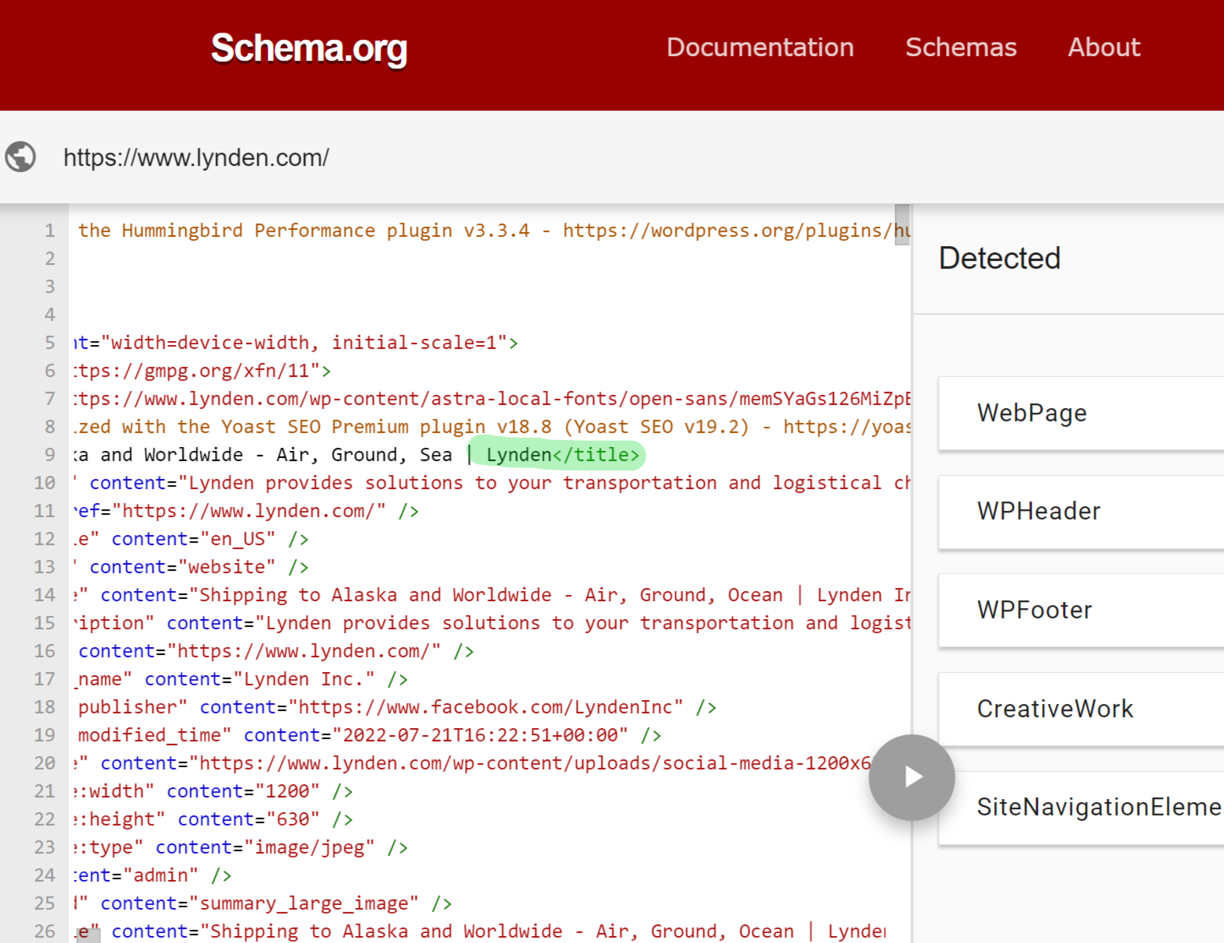Select line number 9 in the gutter
The image size is (1224, 943).
coord(50,455)
